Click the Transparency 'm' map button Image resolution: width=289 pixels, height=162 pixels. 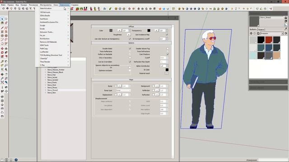(156, 31)
